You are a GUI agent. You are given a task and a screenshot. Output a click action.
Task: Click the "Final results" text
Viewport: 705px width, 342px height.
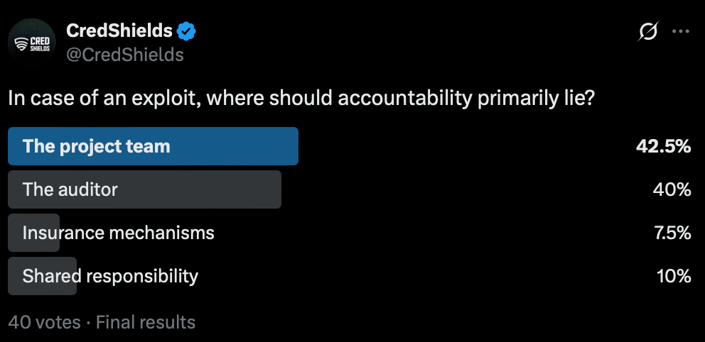pos(146,322)
